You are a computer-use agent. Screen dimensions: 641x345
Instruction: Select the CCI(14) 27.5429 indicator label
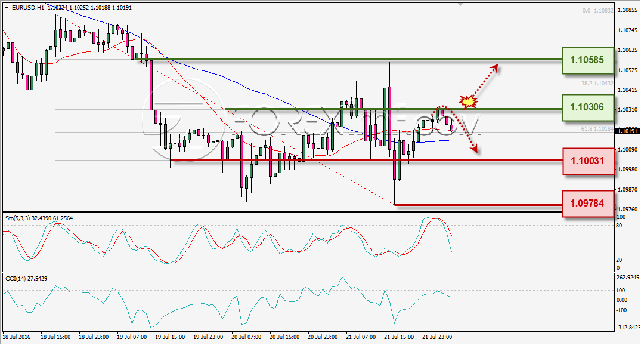click(x=26, y=278)
